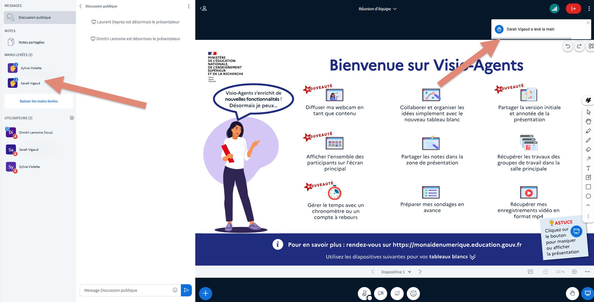
Task: Open the public chat options menu
Action: point(189,6)
